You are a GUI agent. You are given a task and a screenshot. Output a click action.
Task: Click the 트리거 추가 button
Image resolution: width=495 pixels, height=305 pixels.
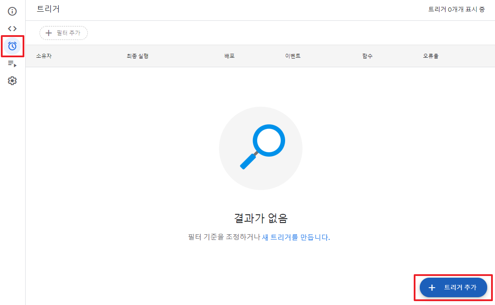[x=453, y=287]
